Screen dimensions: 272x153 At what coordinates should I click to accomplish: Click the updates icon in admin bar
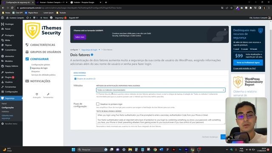coord(28,18)
